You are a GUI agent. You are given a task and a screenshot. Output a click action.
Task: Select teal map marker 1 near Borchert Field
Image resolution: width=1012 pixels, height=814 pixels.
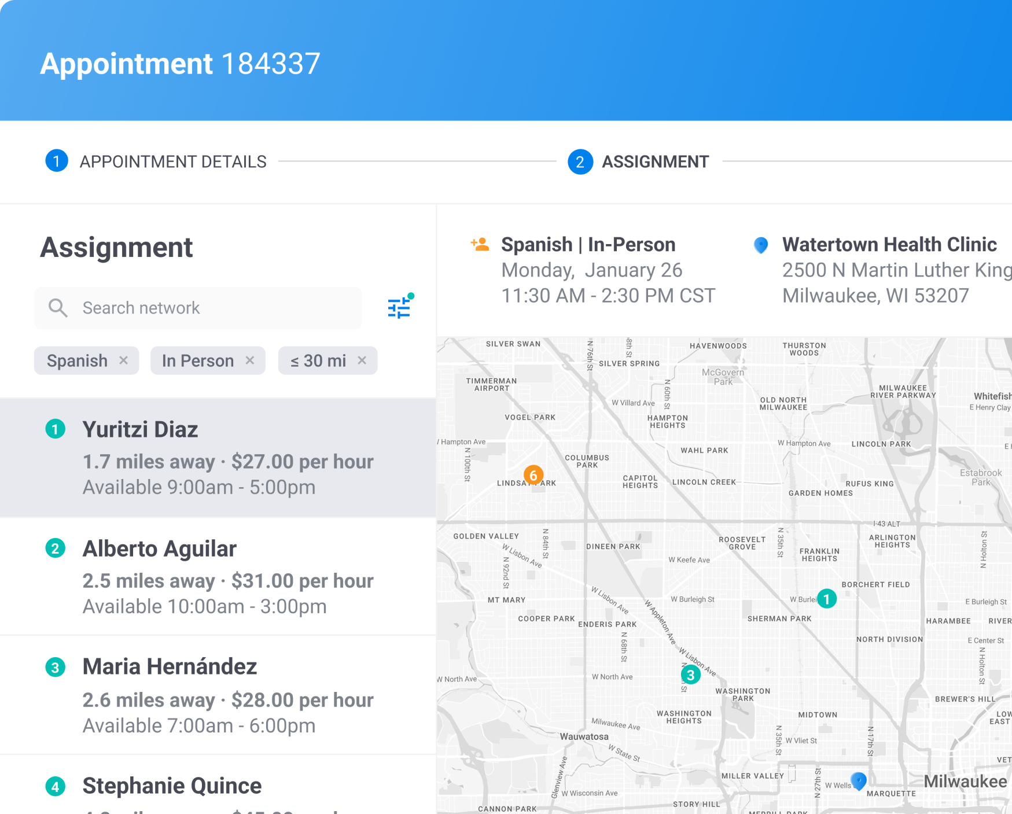(x=826, y=599)
